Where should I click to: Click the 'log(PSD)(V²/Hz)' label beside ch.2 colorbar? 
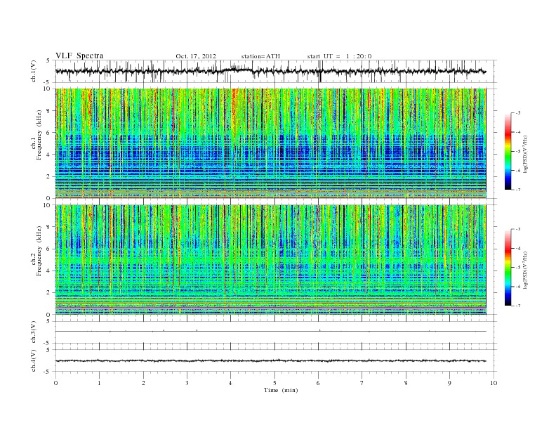click(x=525, y=270)
